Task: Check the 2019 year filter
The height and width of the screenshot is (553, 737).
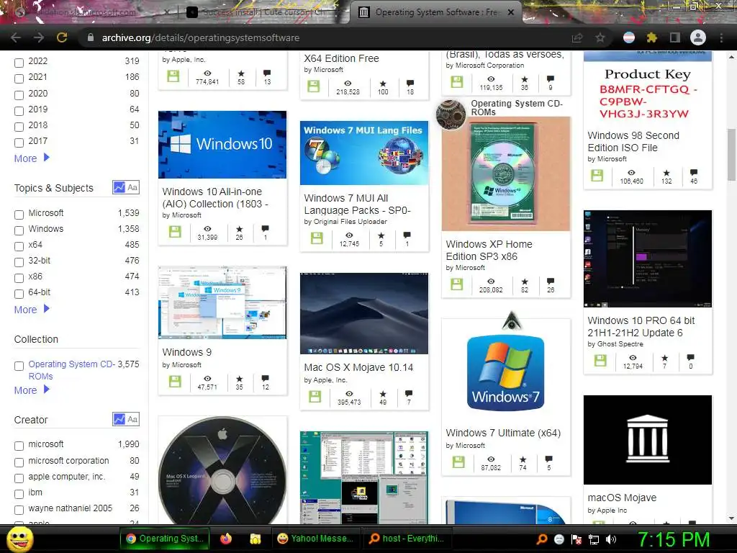Action: tap(19, 111)
